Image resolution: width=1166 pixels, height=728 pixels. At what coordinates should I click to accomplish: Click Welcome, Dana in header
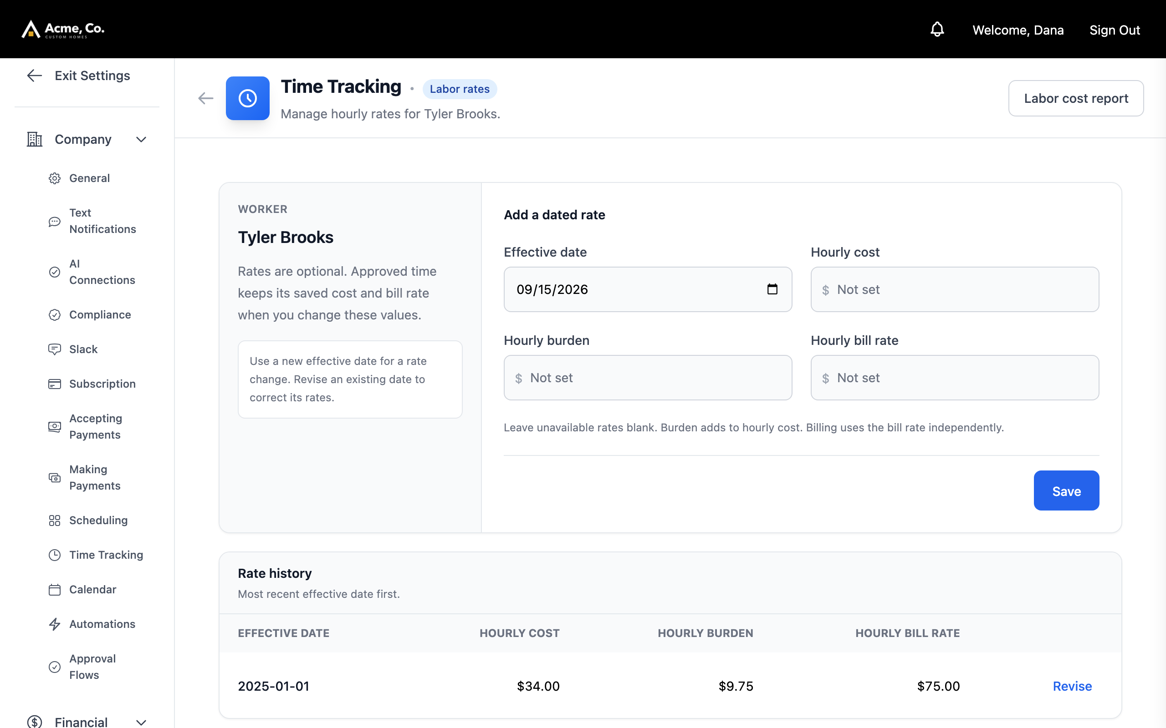pos(1018,30)
